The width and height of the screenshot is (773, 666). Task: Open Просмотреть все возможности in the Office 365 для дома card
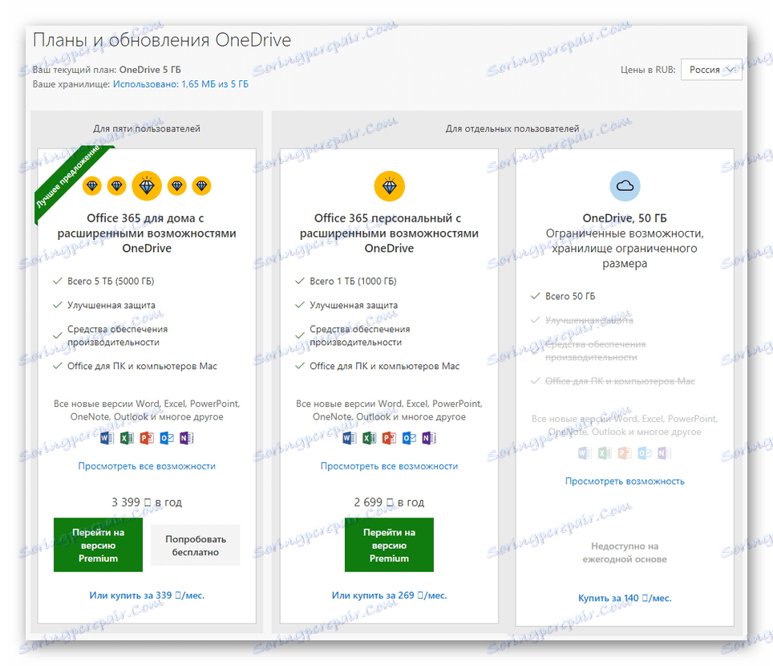147,466
